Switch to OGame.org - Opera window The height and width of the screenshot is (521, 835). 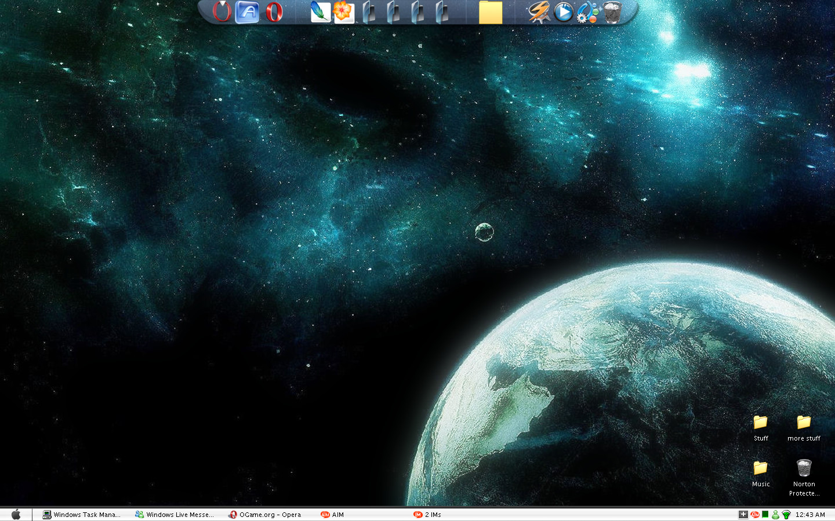pos(265,514)
